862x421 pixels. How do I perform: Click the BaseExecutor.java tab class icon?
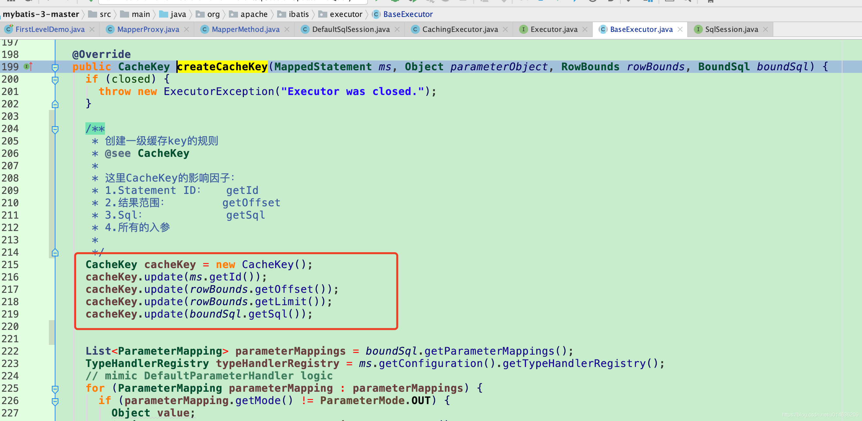603,29
